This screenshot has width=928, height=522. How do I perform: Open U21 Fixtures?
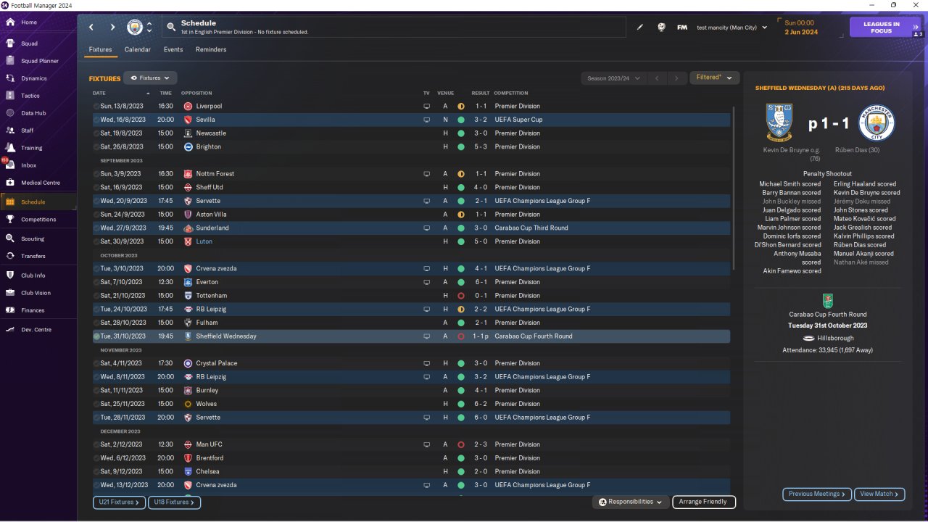coord(119,502)
